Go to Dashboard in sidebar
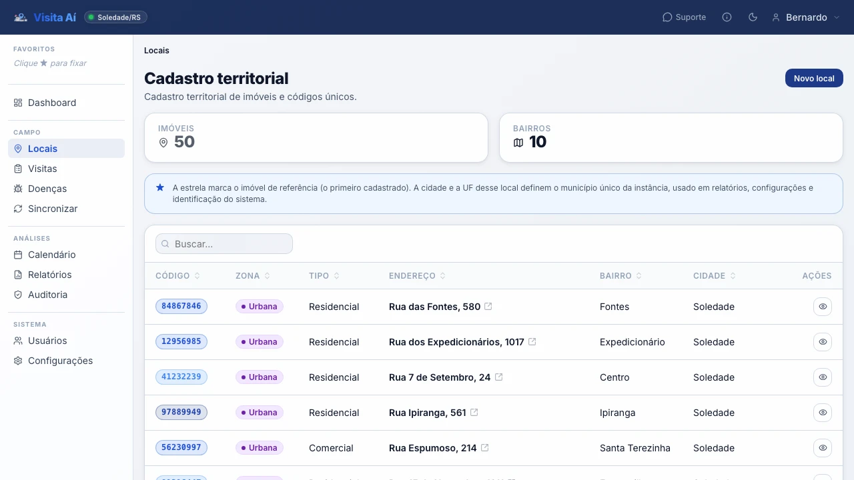The height and width of the screenshot is (480, 854). coord(66,103)
